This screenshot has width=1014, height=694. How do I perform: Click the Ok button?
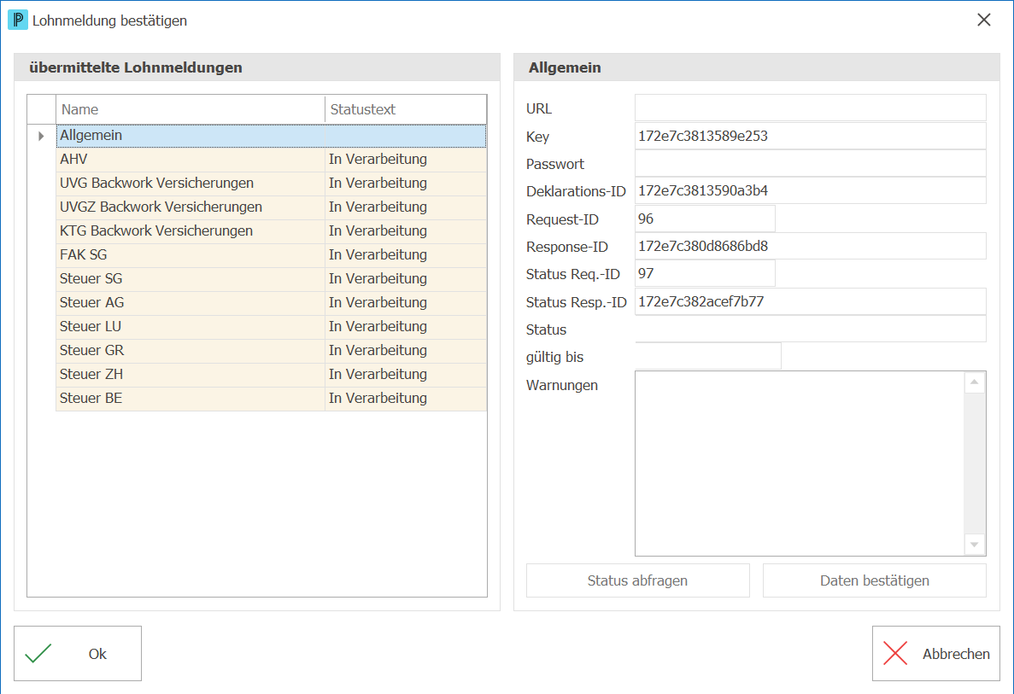coord(78,653)
